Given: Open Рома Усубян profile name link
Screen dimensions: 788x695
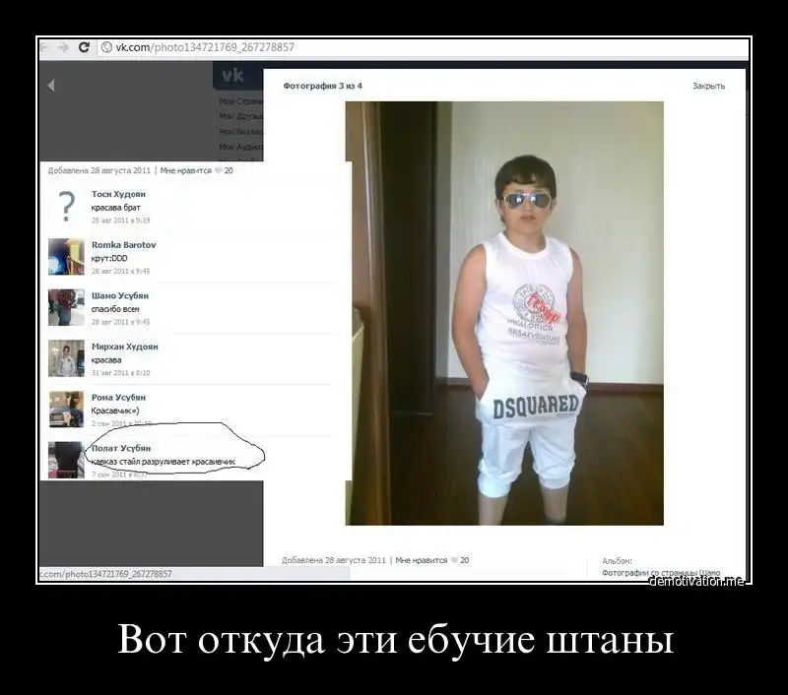Looking at the screenshot, I should point(117,397).
